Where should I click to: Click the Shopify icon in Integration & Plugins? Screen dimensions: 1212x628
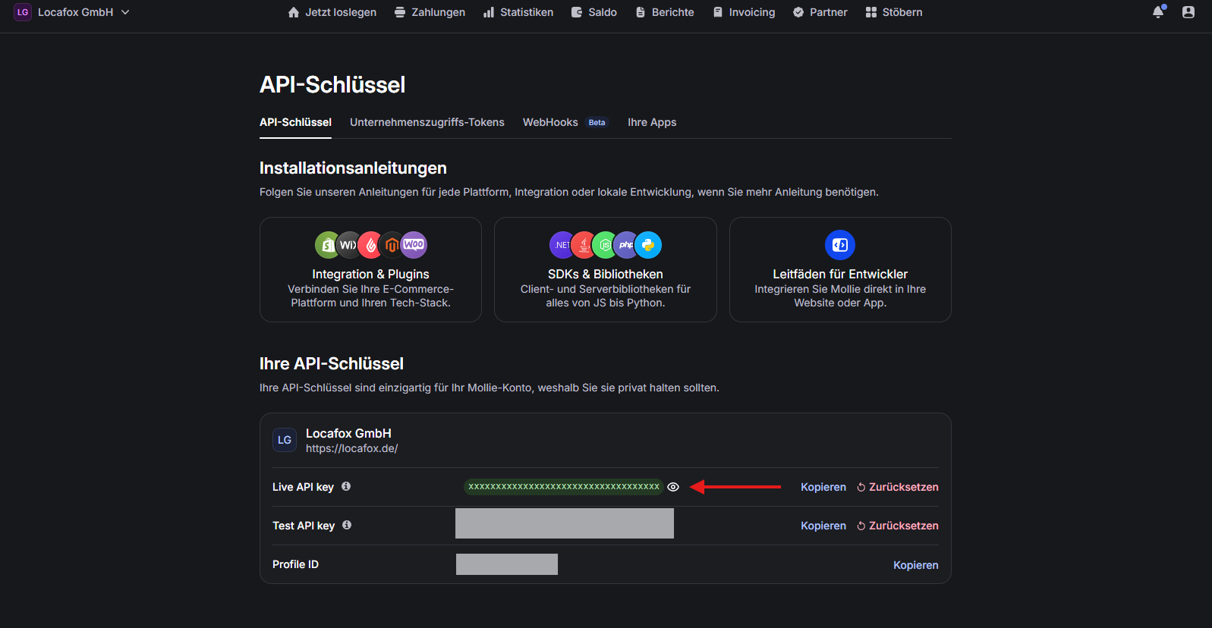click(x=328, y=245)
